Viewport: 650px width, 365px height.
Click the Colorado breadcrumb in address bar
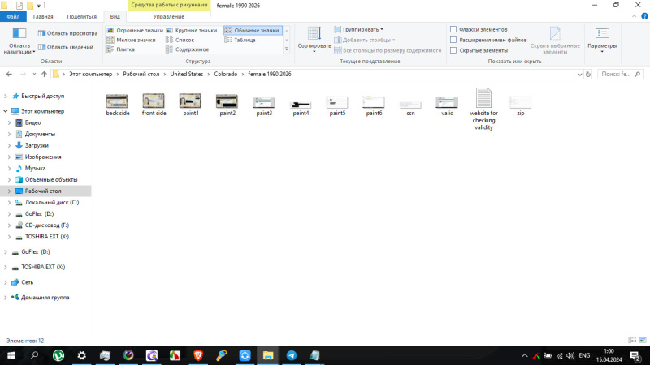pos(227,74)
